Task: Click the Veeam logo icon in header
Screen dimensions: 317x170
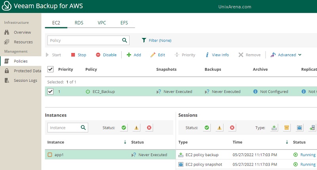Action: point(6,6)
